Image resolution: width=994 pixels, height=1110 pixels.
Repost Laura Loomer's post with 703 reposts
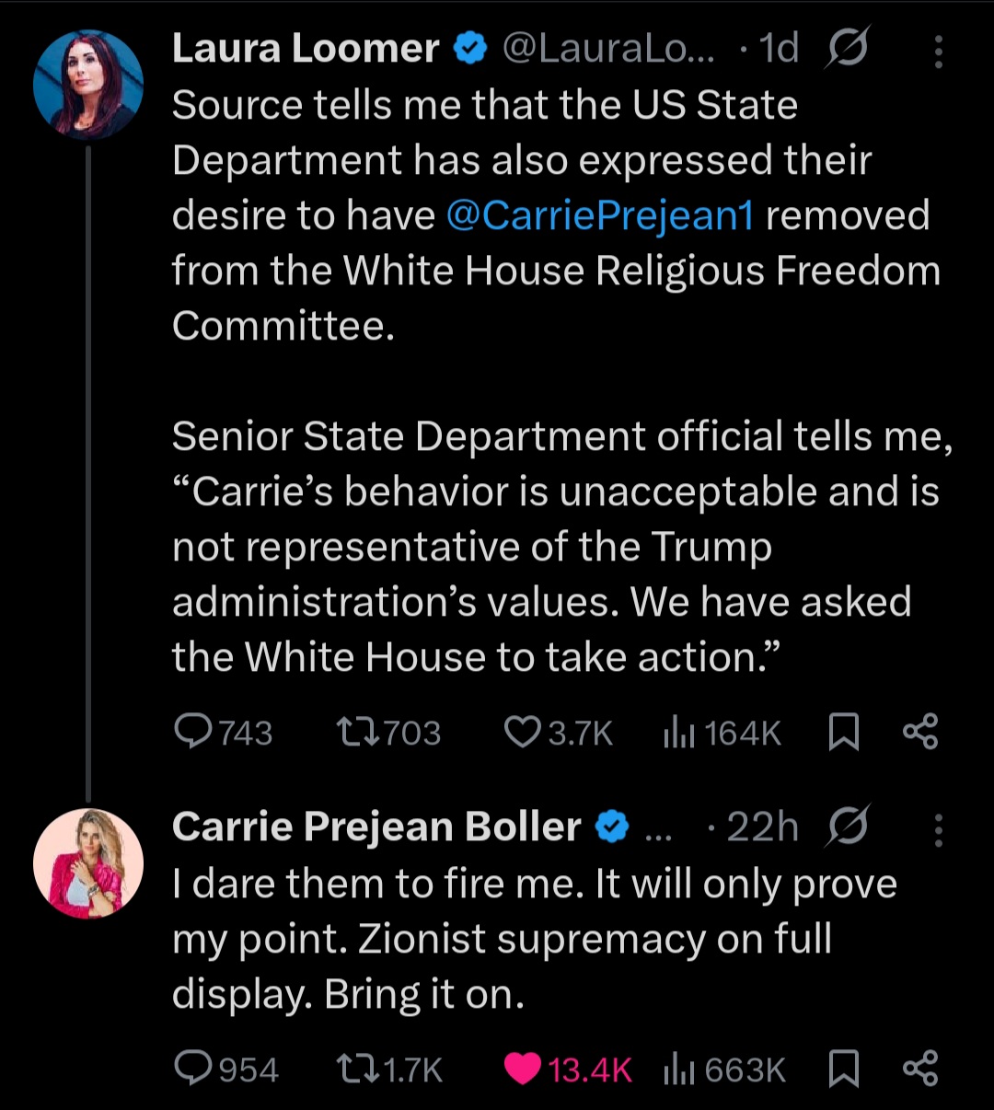click(388, 733)
